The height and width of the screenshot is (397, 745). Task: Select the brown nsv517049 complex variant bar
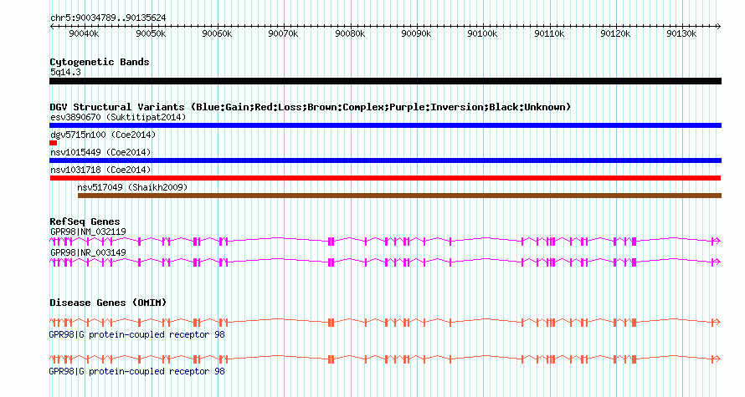[399, 196]
